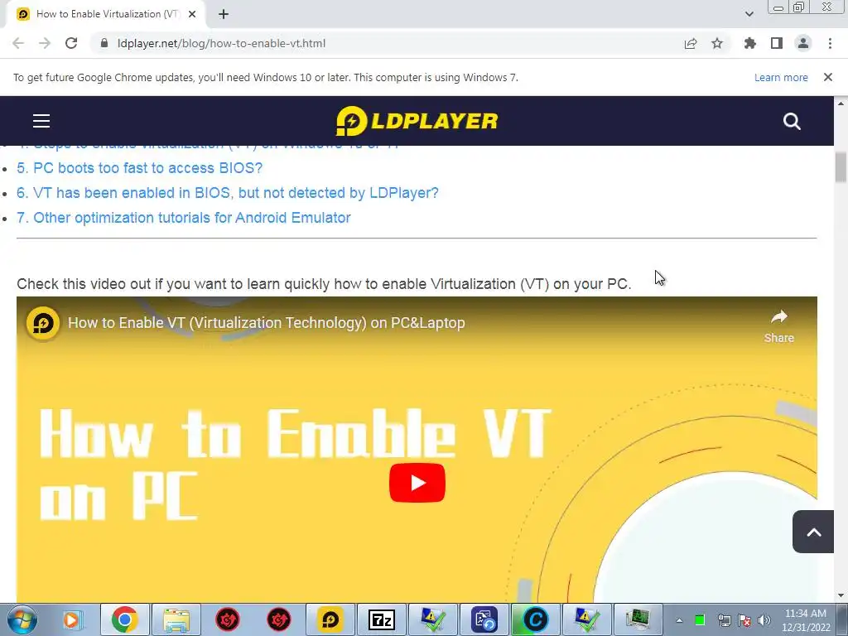Open '6. VT has been enabled in BIOS' link
Viewport: 848px width, 636px height.
coord(228,193)
